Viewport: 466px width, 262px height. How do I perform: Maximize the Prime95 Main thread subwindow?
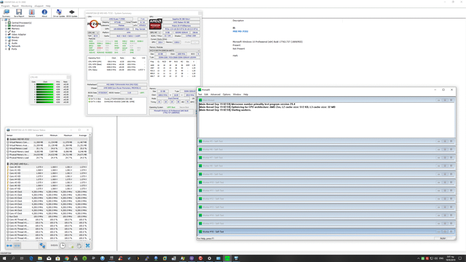pos(445,100)
